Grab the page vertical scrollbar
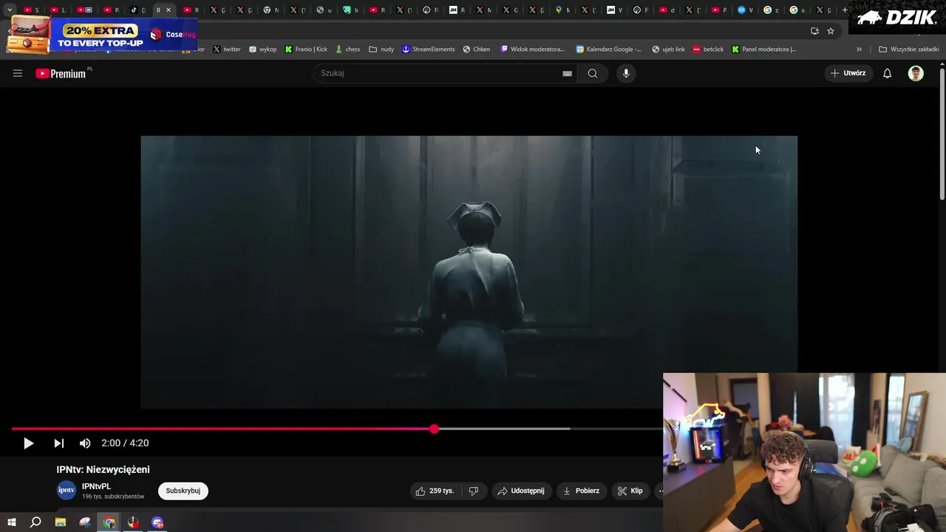The height and width of the screenshot is (532, 946). pos(942,133)
